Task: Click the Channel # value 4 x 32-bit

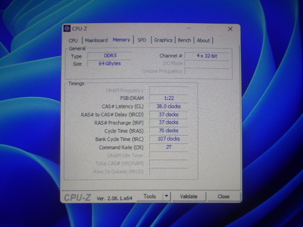Action: click(207, 56)
